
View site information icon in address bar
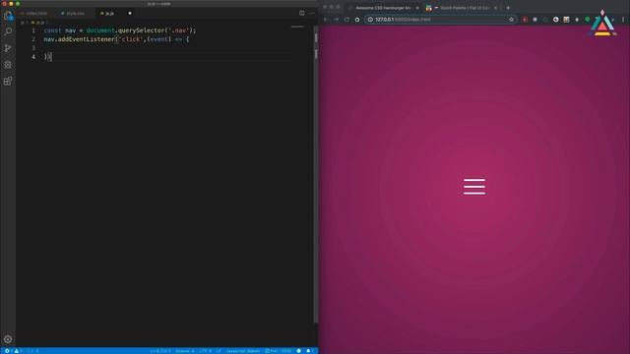(x=370, y=20)
